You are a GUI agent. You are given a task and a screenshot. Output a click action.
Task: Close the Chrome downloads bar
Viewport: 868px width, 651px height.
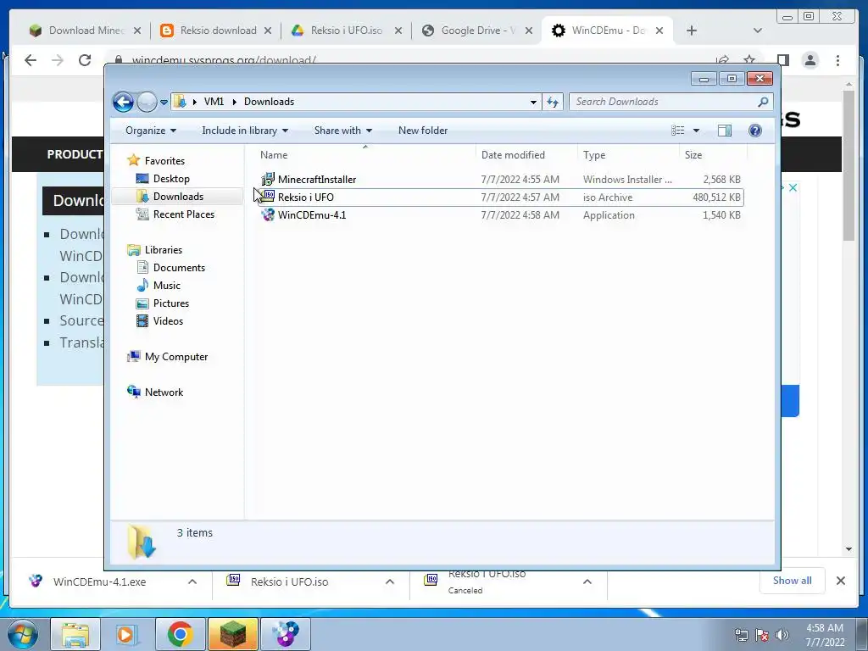coord(841,581)
